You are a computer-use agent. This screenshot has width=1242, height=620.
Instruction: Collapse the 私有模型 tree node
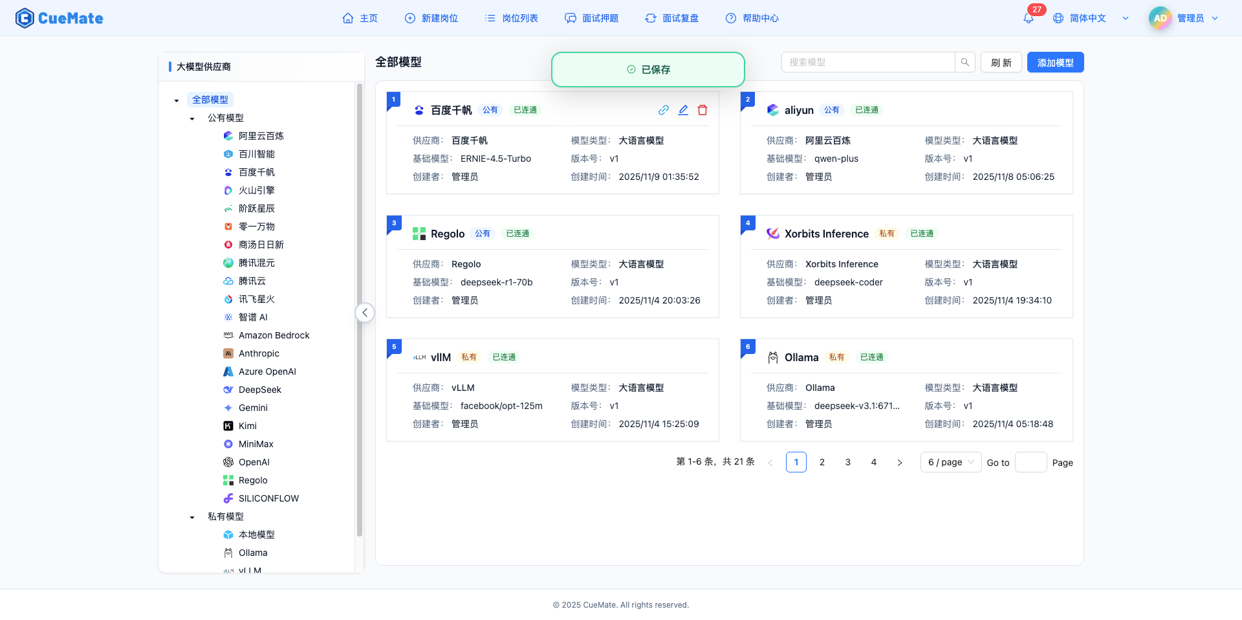(191, 516)
